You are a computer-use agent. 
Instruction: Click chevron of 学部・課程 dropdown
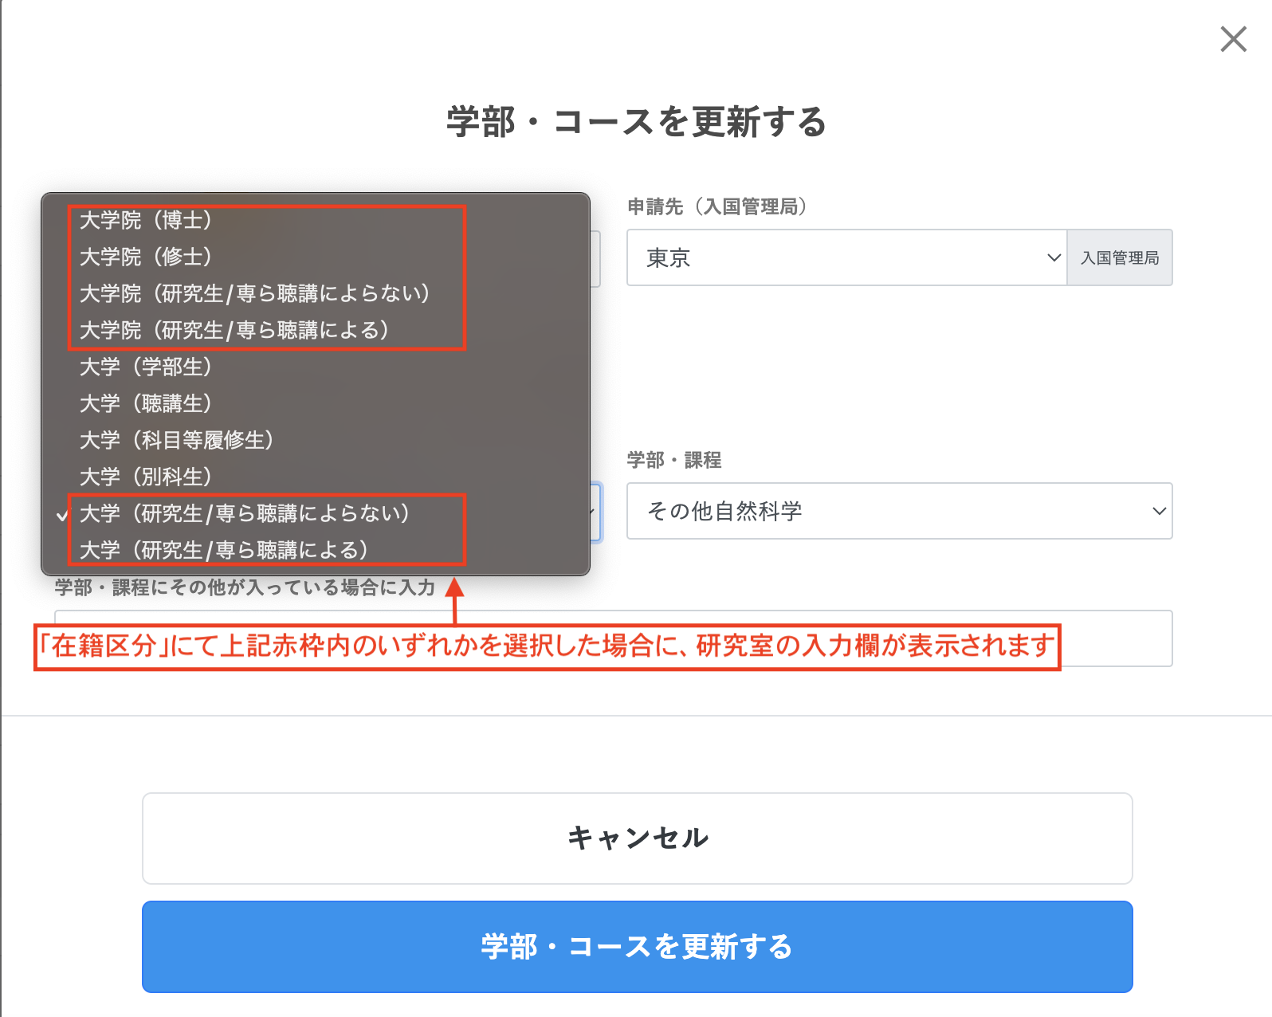coord(1159,511)
